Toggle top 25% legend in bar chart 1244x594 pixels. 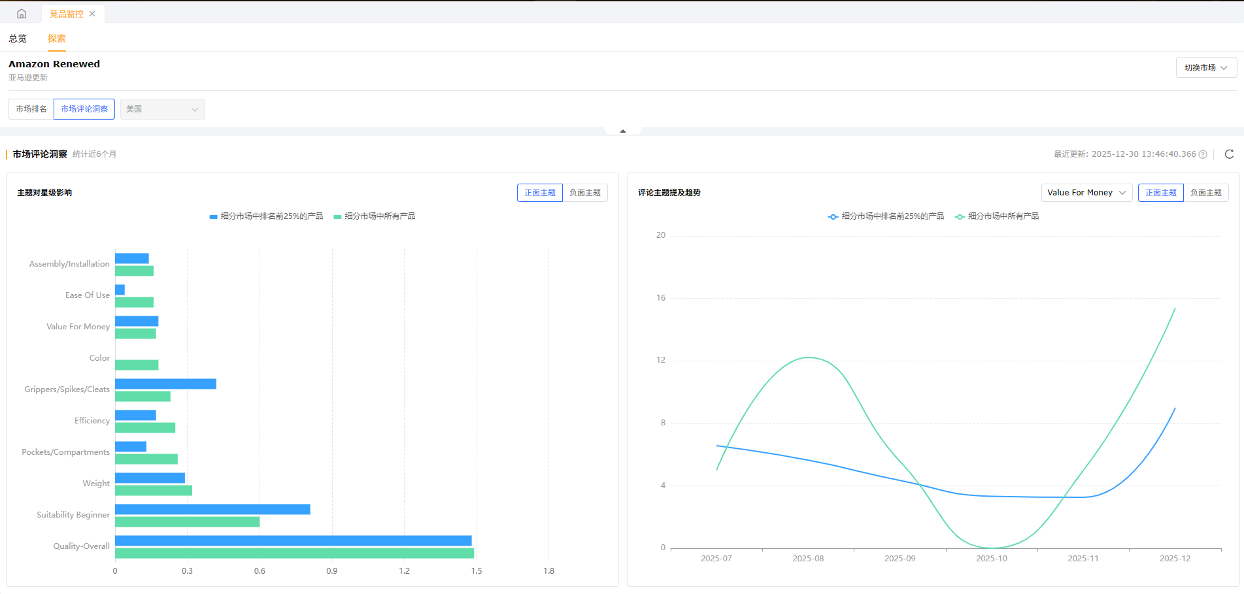click(x=266, y=216)
